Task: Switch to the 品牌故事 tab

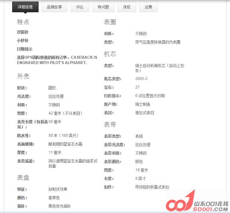Action: pyautogui.click(x=55, y=7)
